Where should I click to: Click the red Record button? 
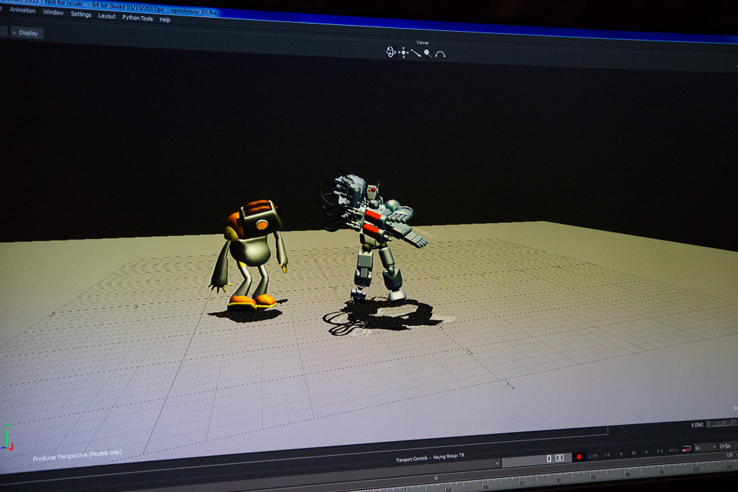(579, 457)
